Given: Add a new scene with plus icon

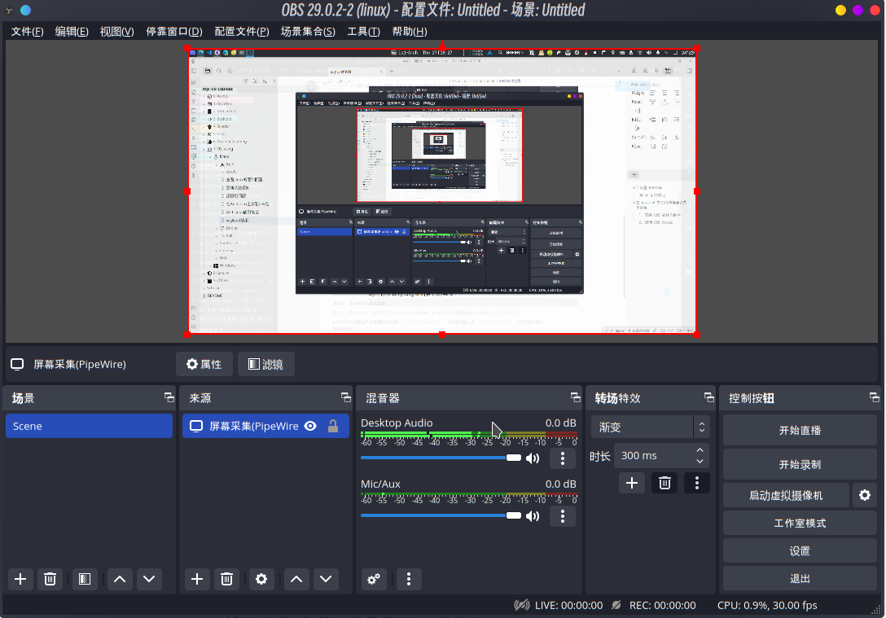Looking at the screenshot, I should coord(20,579).
